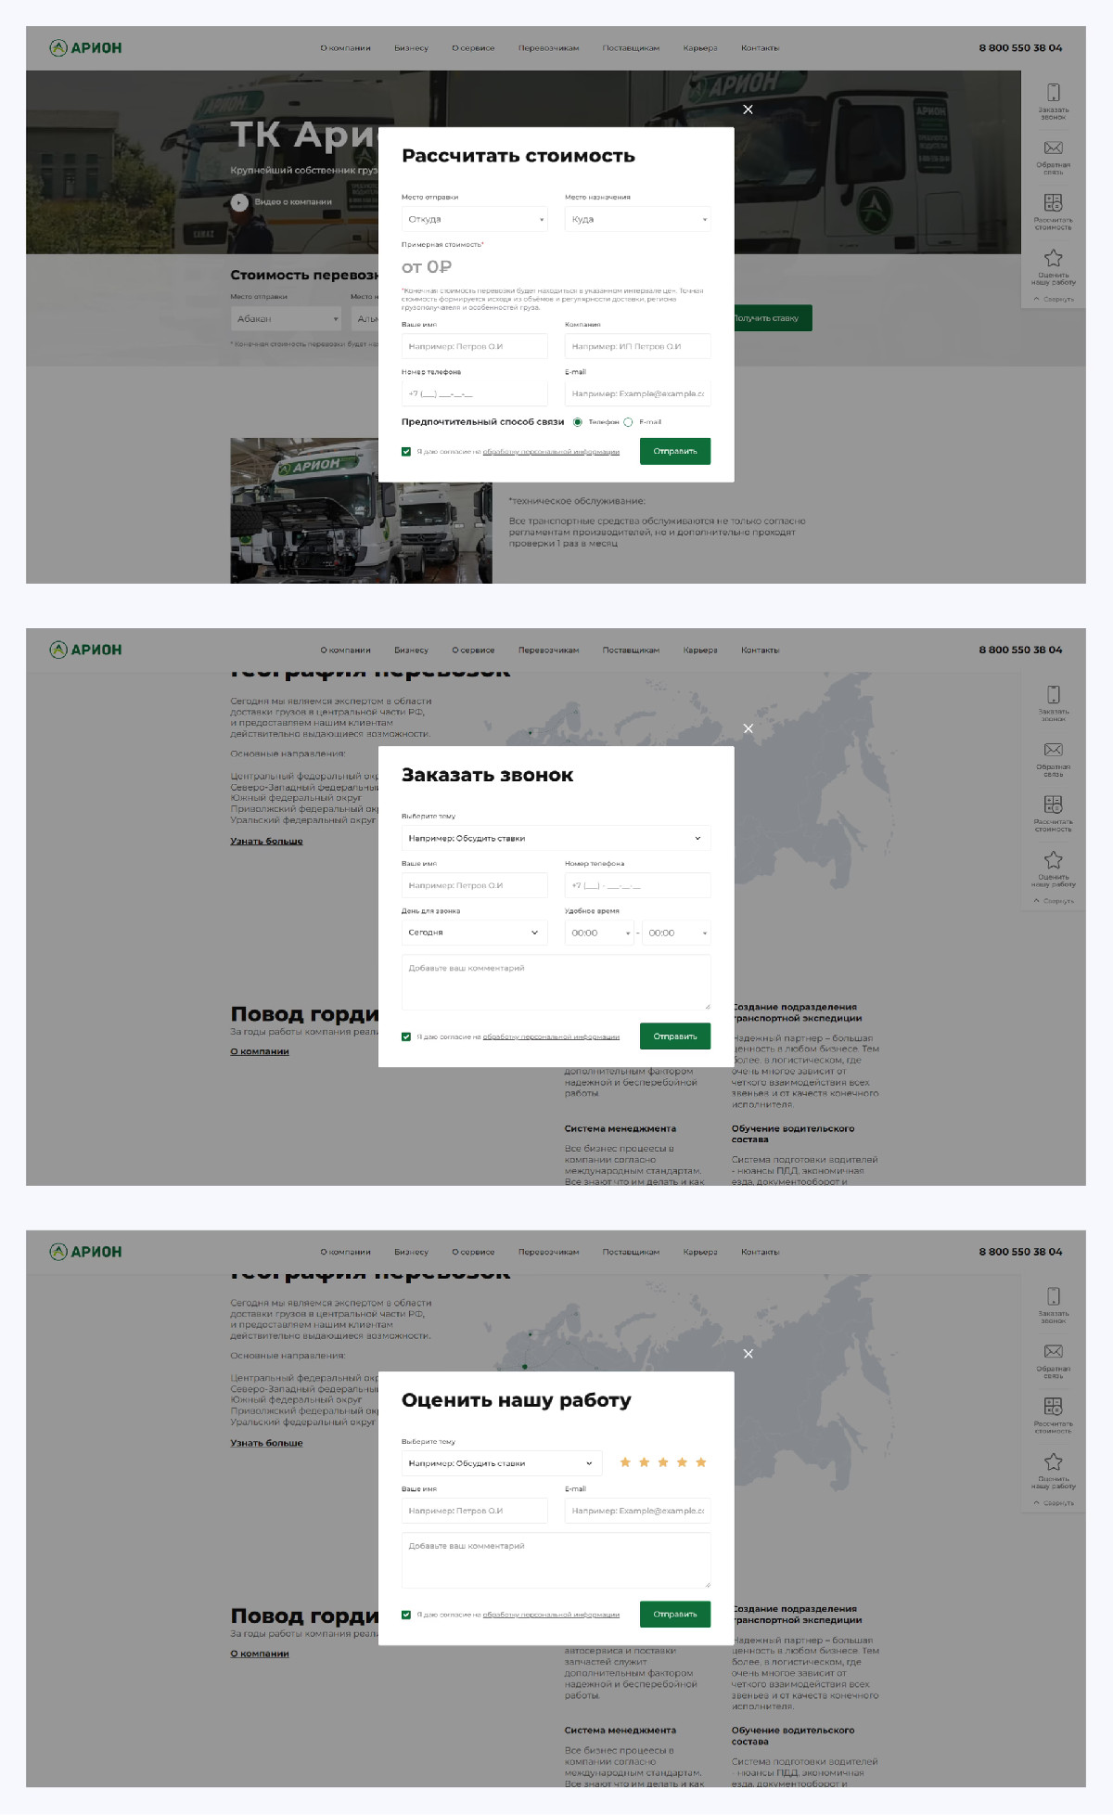Open personal data link in Рассчитать стоимость form
Image resolution: width=1113 pixels, height=1815 pixels.
click(551, 452)
